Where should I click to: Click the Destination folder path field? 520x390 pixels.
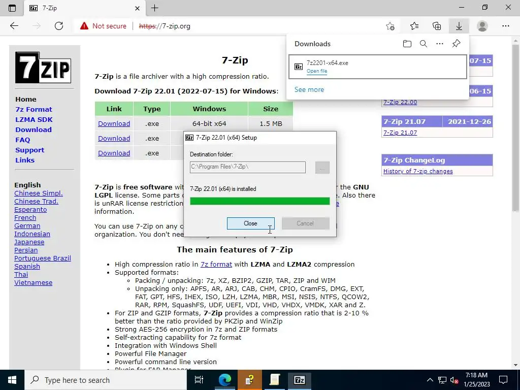click(x=248, y=167)
